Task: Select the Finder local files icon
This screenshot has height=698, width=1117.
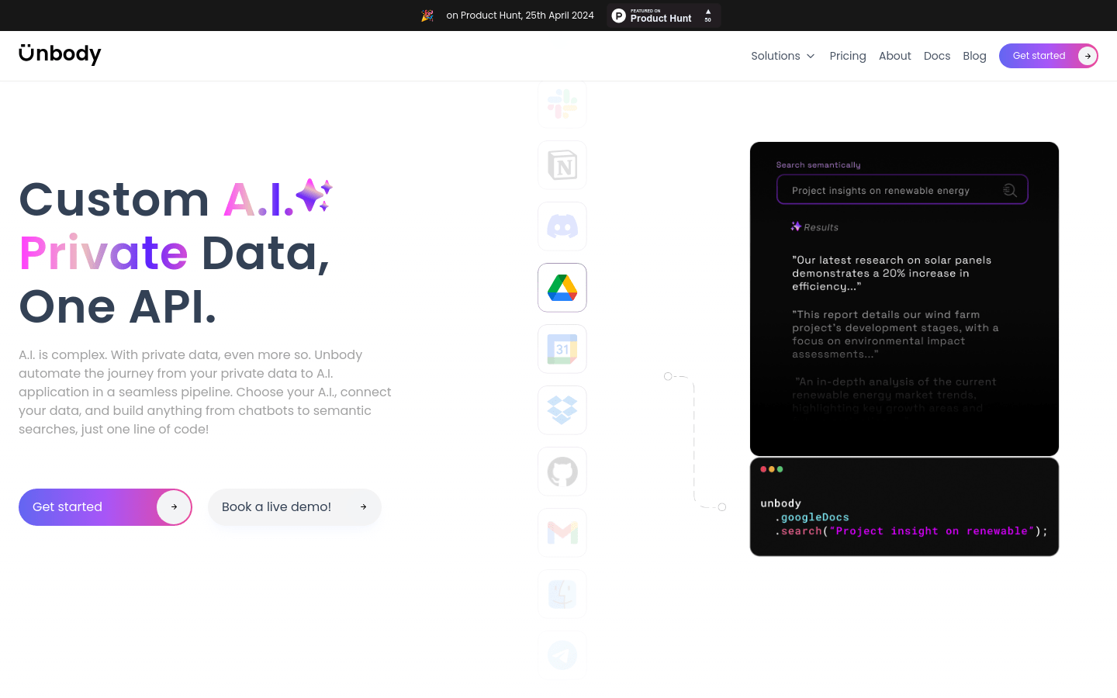Action: 562,594
